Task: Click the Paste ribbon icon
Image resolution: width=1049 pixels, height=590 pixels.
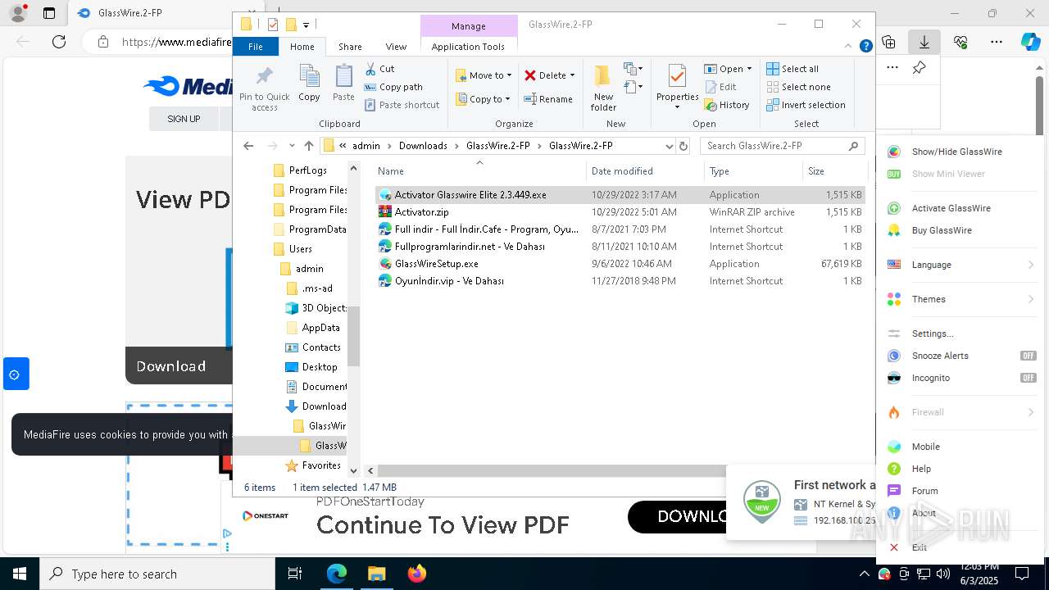Action: (343, 83)
